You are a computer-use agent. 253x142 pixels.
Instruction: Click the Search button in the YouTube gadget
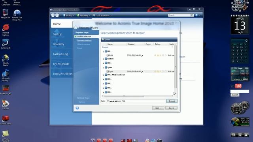[x=235, y=95]
